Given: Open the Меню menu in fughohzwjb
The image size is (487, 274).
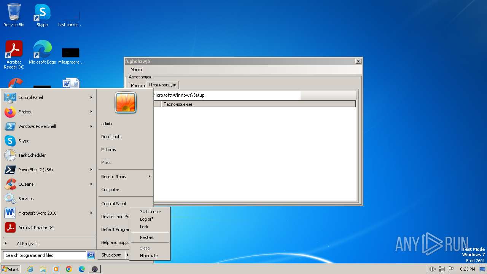Looking at the screenshot, I should 136,70.
